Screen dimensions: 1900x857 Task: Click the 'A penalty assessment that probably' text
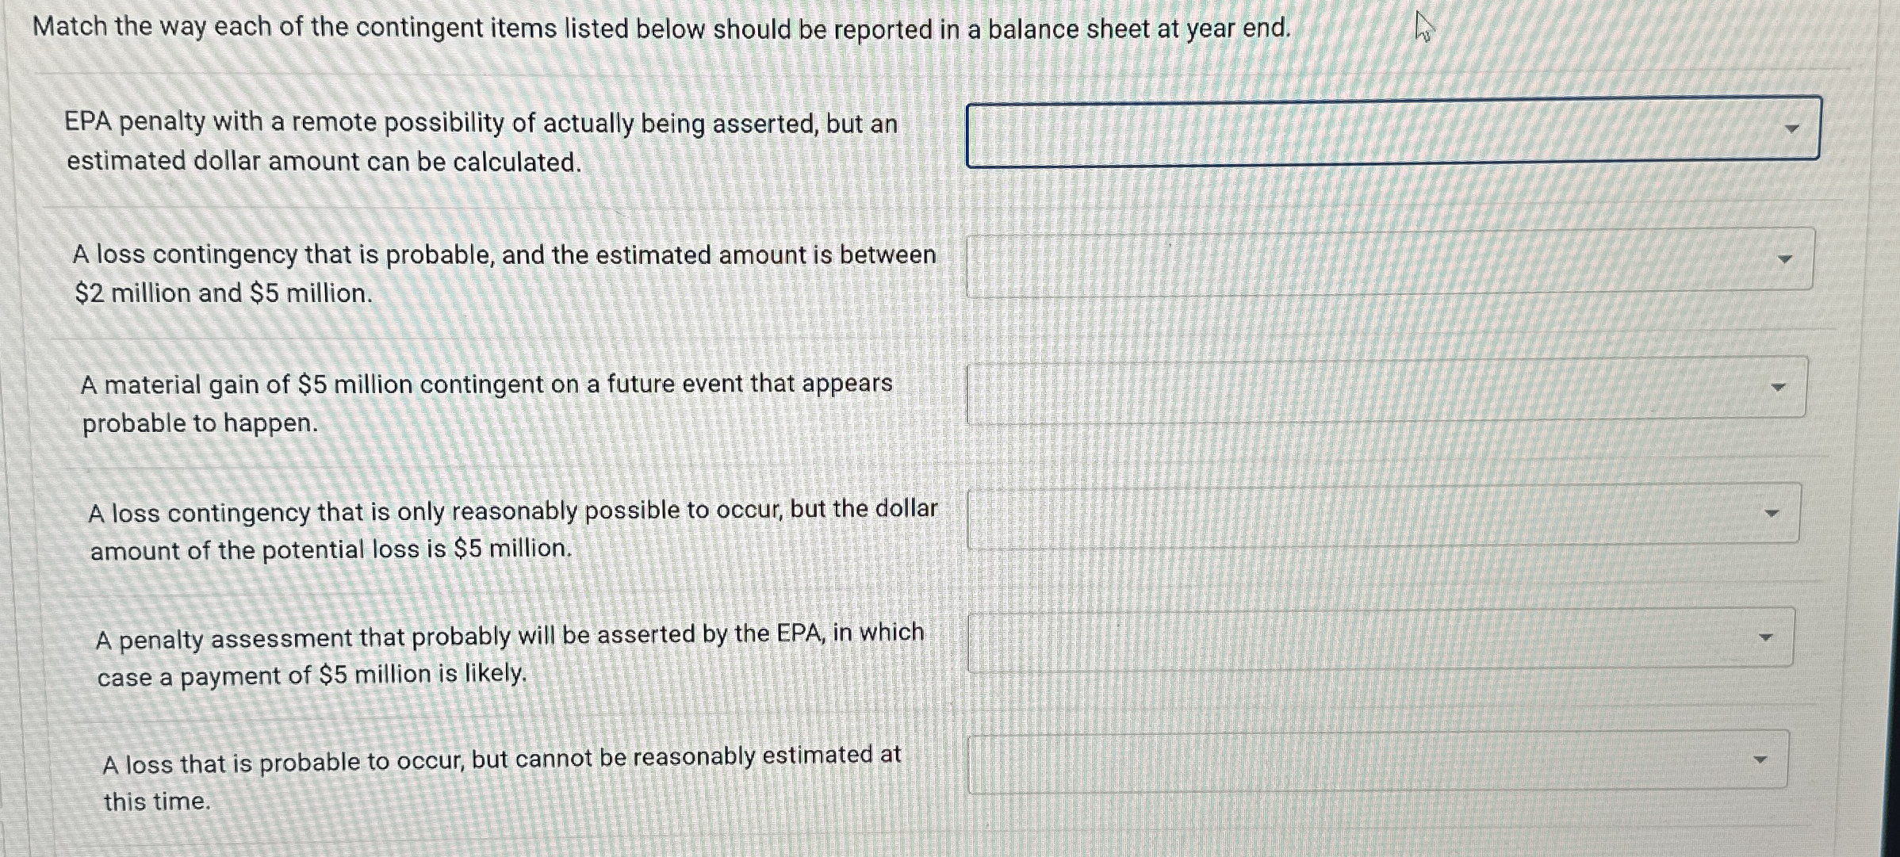point(509,636)
